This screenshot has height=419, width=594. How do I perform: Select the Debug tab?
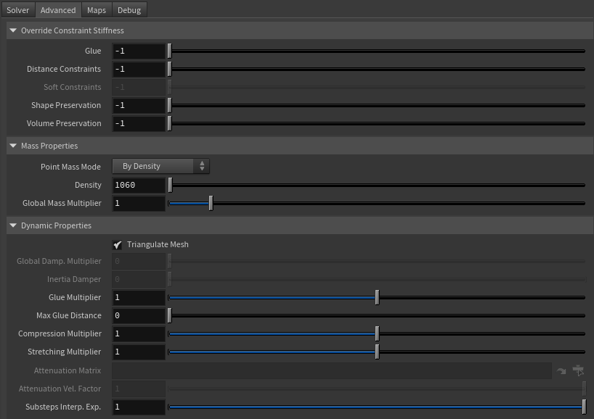coord(129,10)
